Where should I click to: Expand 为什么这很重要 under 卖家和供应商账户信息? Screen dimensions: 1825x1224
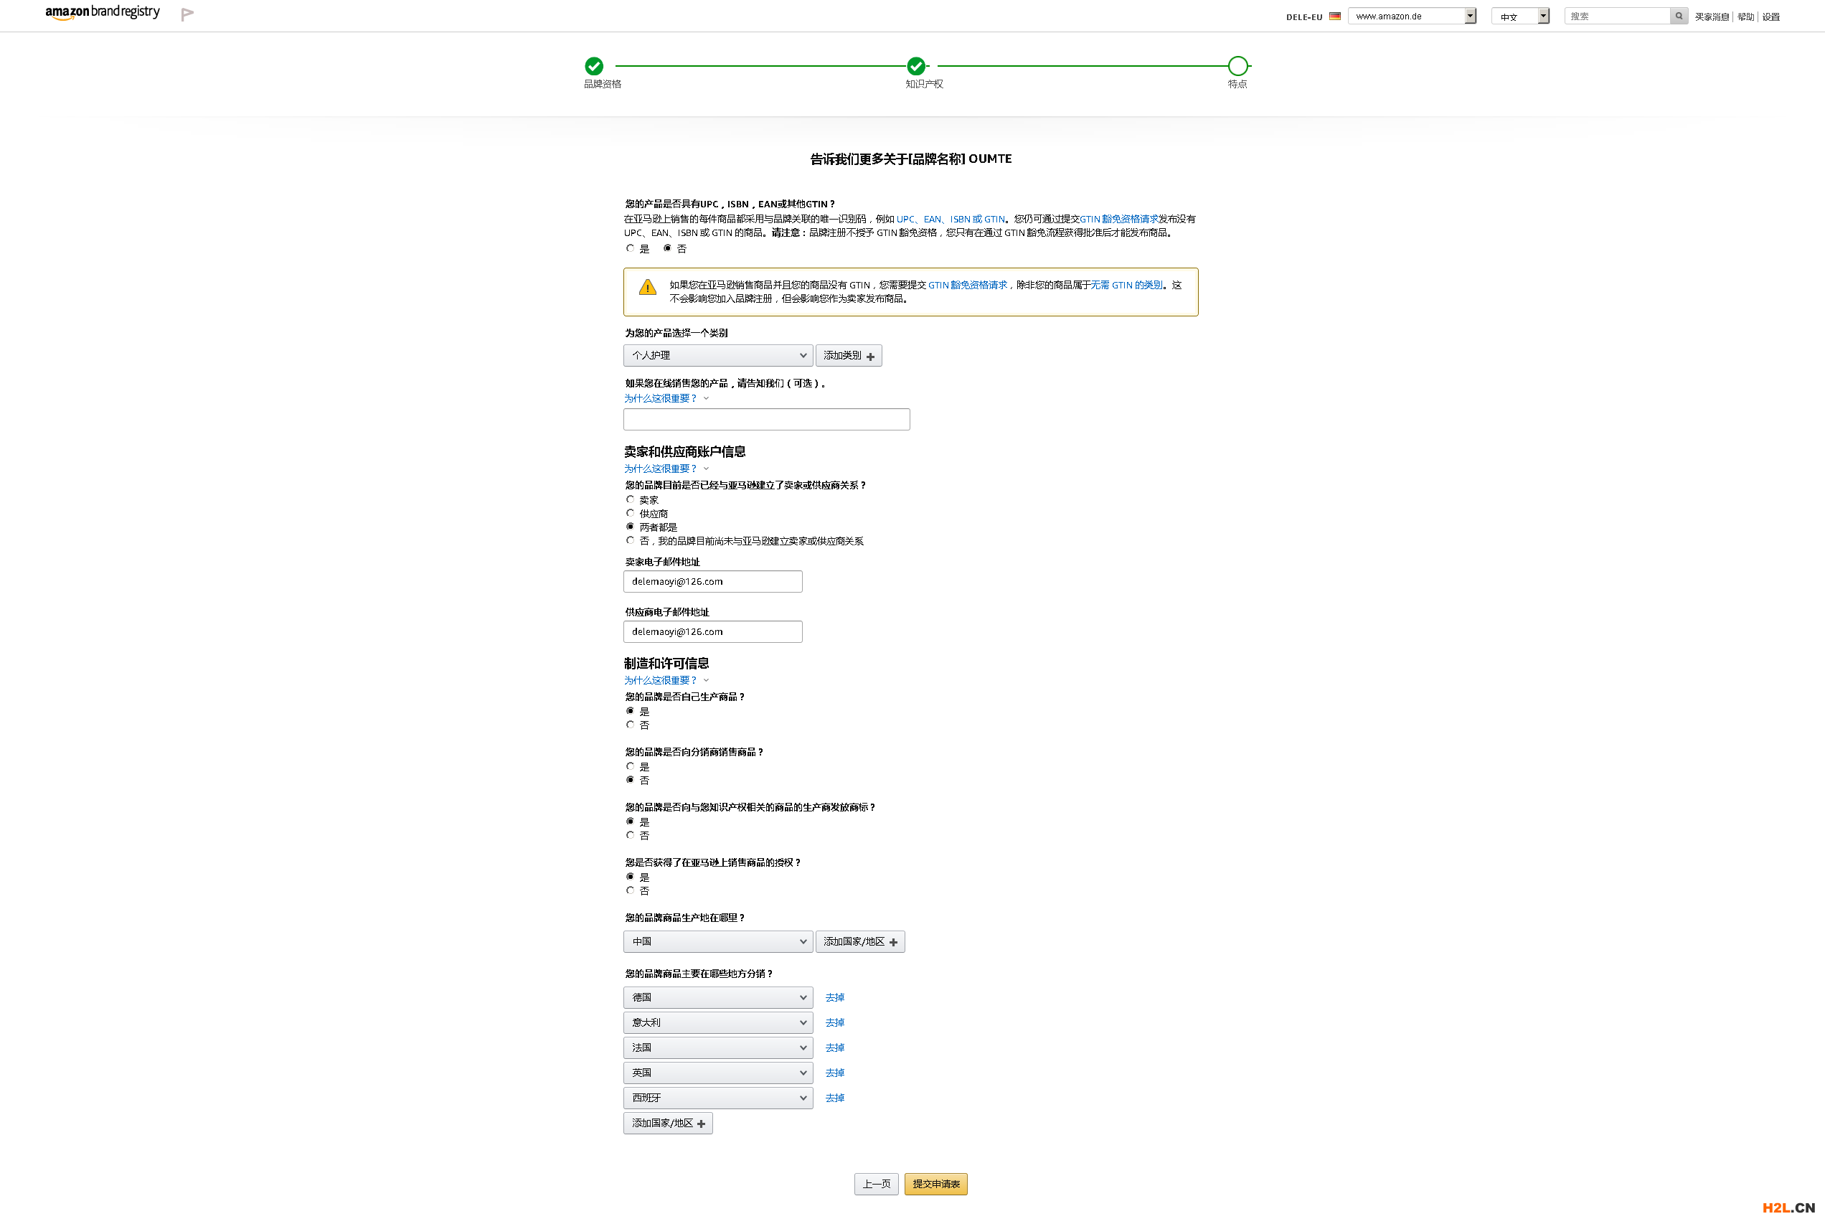(x=666, y=469)
